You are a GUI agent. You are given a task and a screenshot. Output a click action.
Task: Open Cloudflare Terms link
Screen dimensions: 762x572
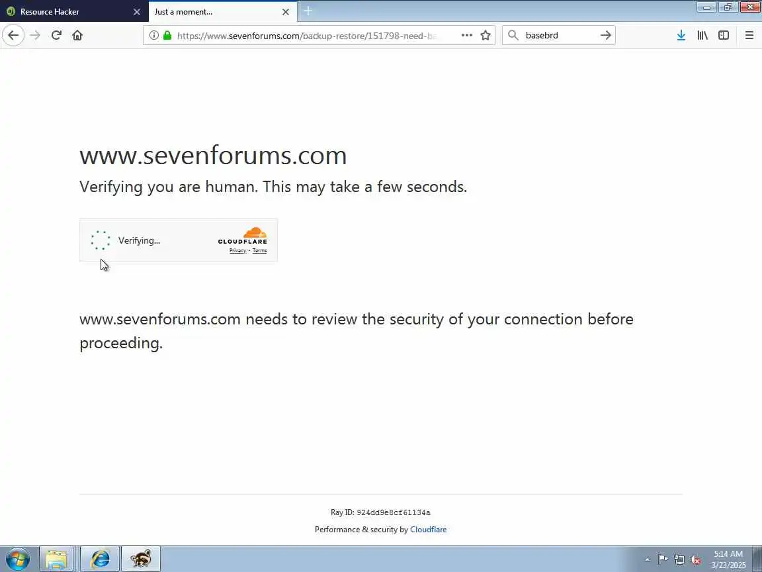pyautogui.click(x=259, y=250)
